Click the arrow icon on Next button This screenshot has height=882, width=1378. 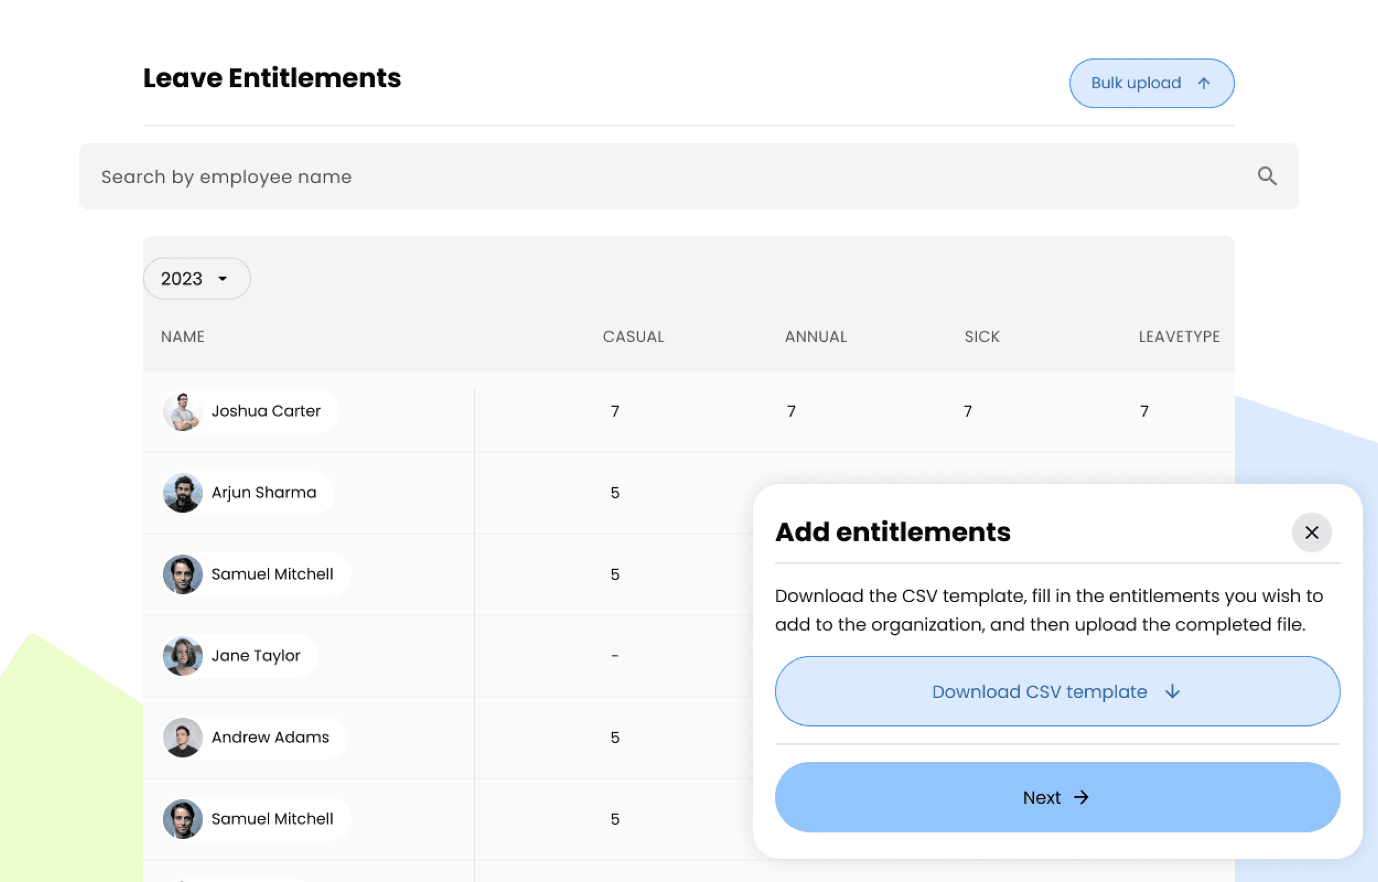tap(1081, 797)
